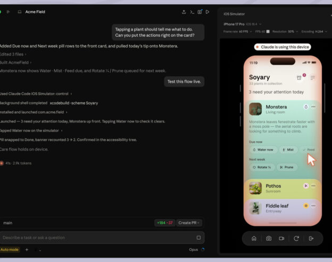332x262 pixels.
Task: Open the Pothos plant card thumbnail
Action: pyautogui.click(x=255, y=188)
